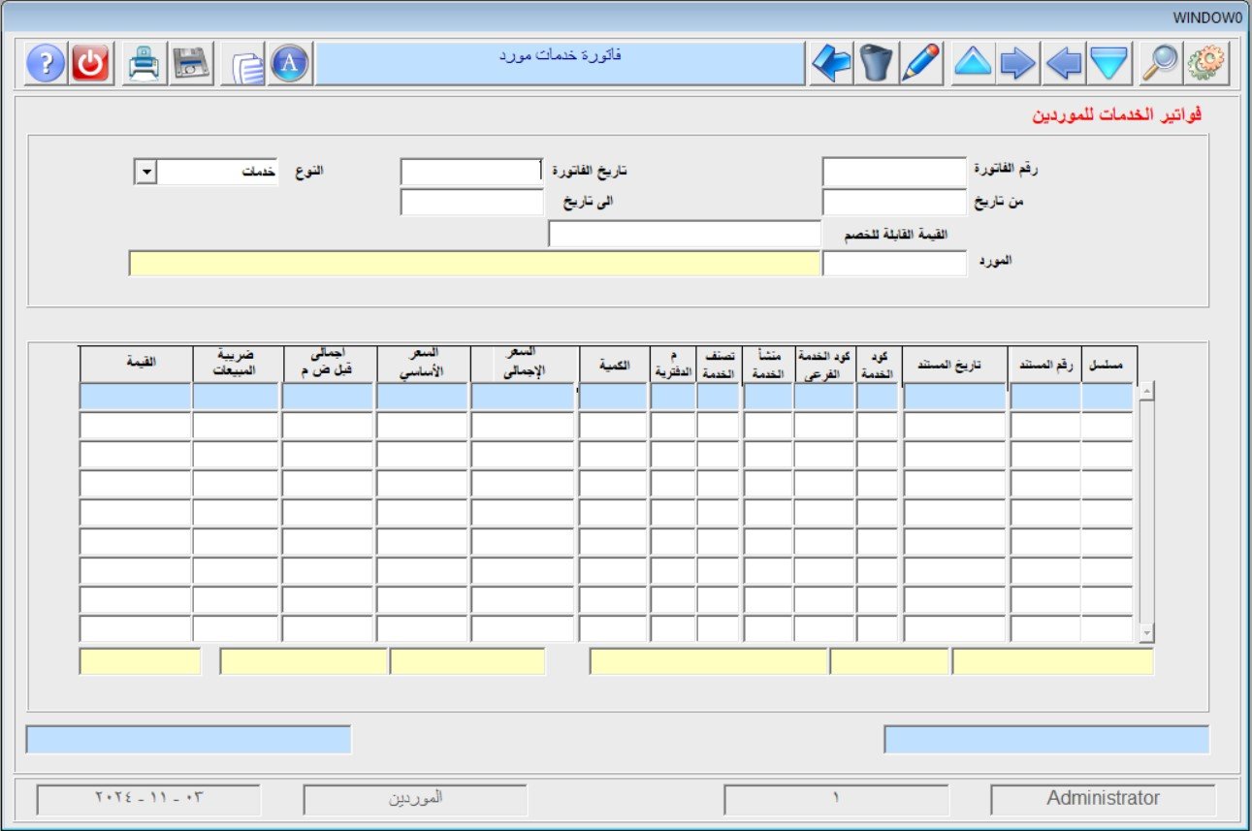Click the red power exit icon
The image size is (1252, 831).
click(91, 64)
